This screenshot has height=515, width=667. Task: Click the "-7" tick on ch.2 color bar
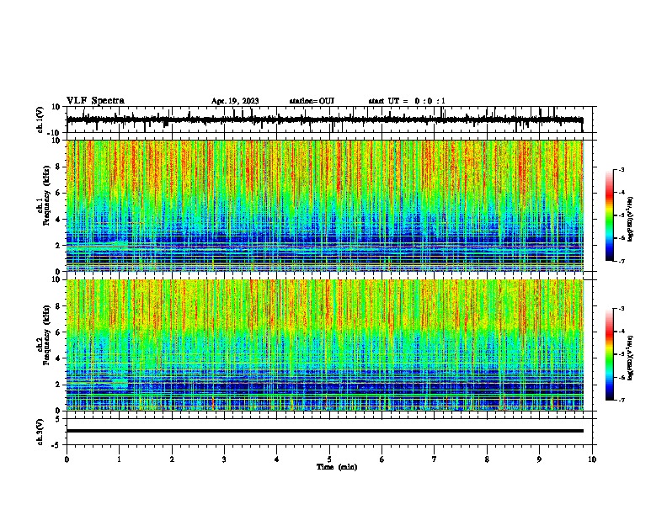coord(622,401)
